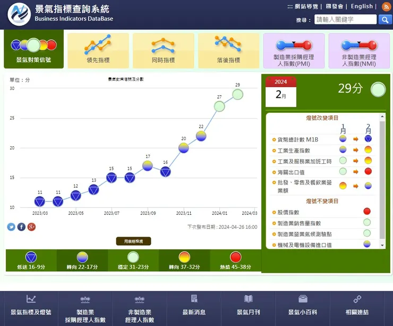This screenshot has height=326, width=393.
Task: Click the 轉向 22-17分 yellow-blue legend light
Action: tap(82, 257)
